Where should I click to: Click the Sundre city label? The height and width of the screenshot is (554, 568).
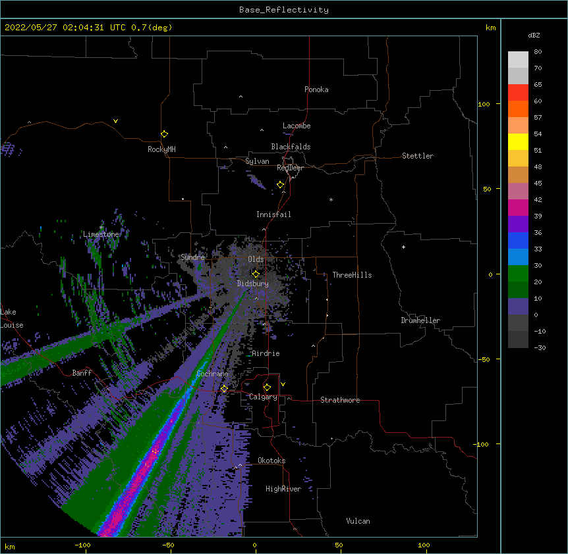pyautogui.click(x=192, y=257)
